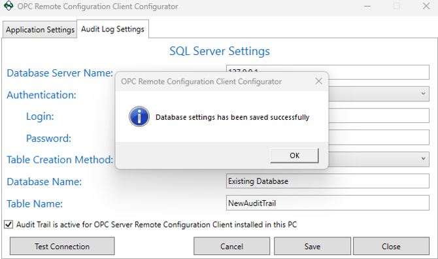This screenshot has height=259, width=438.
Task: Click the Authentication label
Action: click(41, 95)
